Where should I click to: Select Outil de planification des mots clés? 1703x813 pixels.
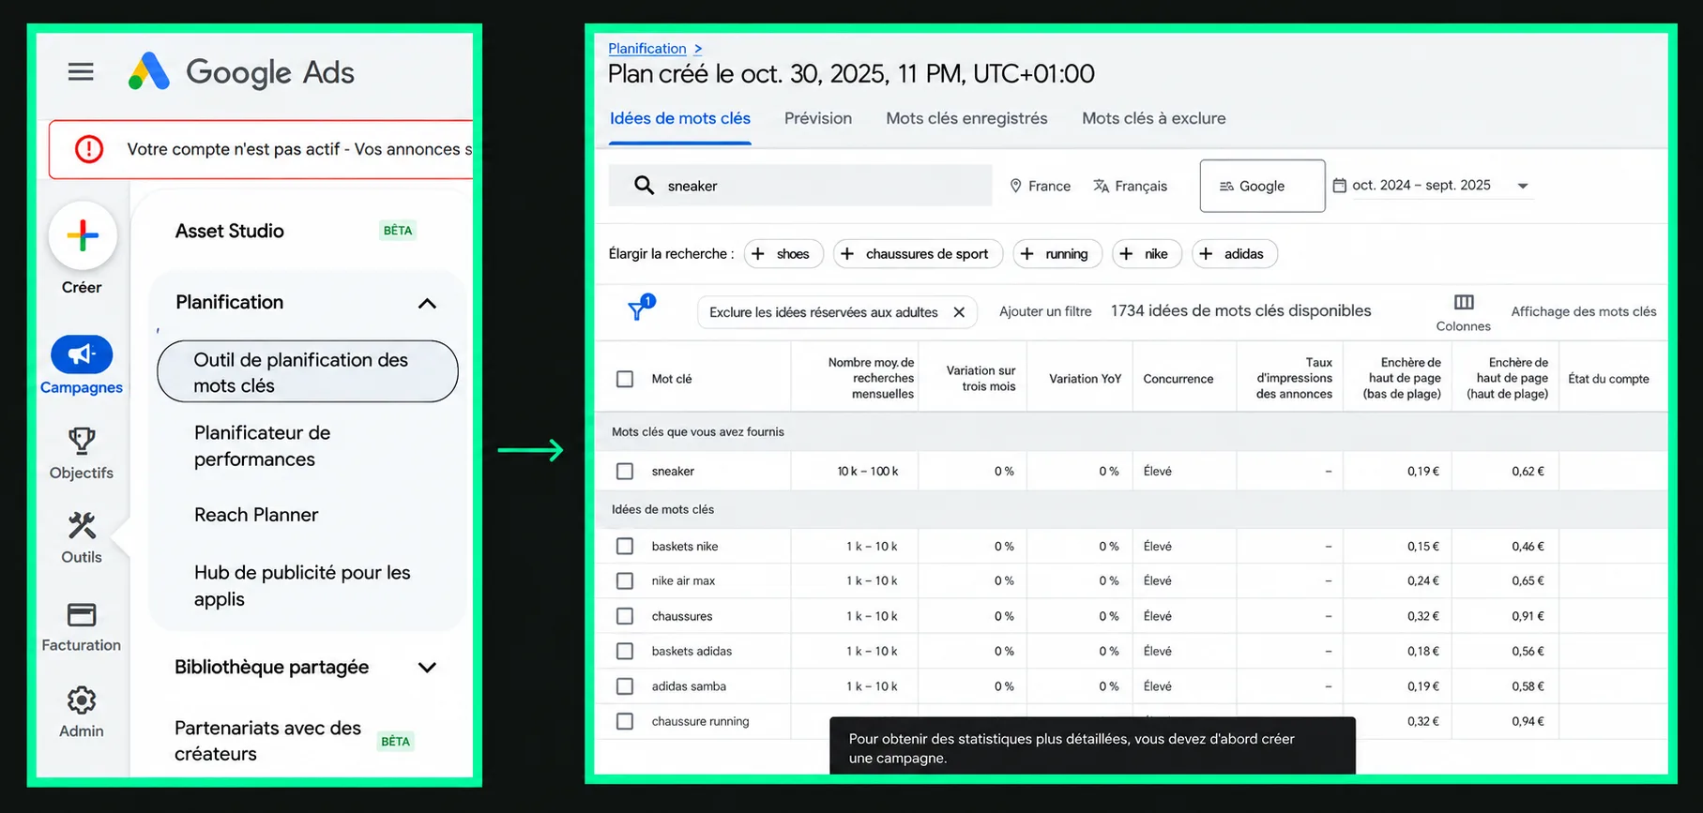[308, 372]
